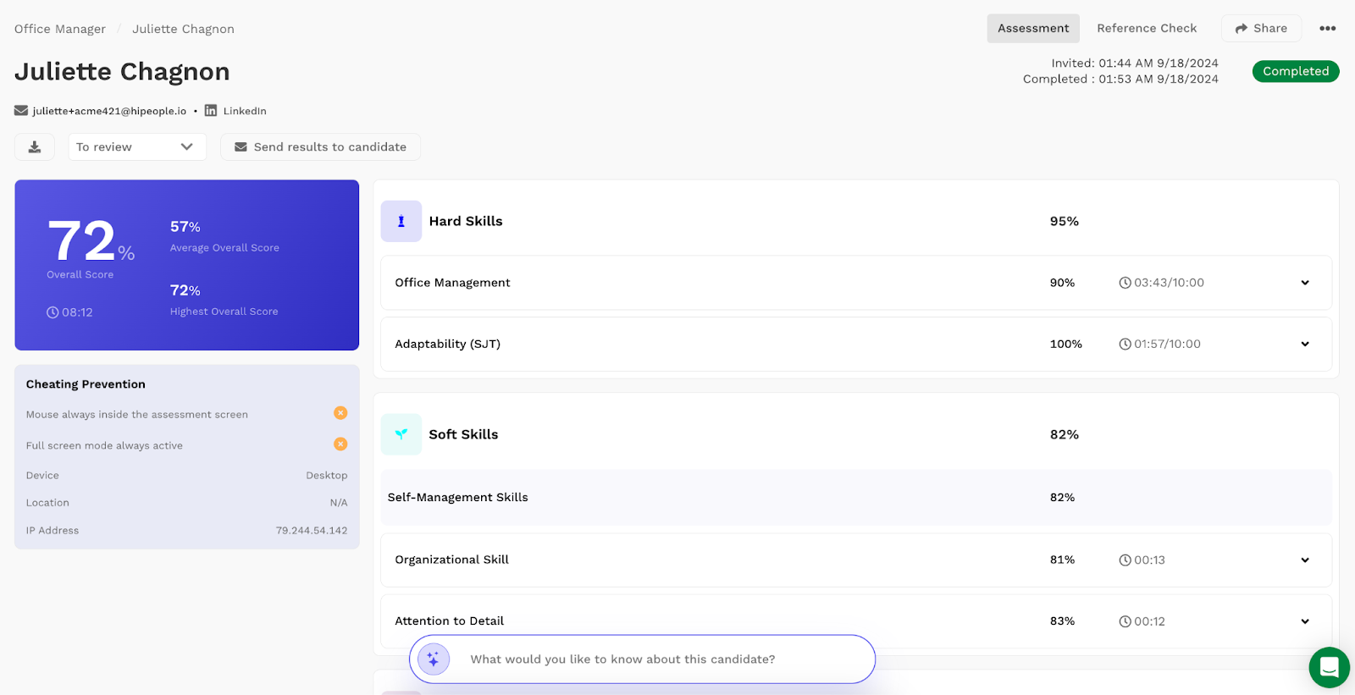Viewport: 1355px width, 695px height.
Task: Click the Location N/A value
Action: [x=339, y=503]
